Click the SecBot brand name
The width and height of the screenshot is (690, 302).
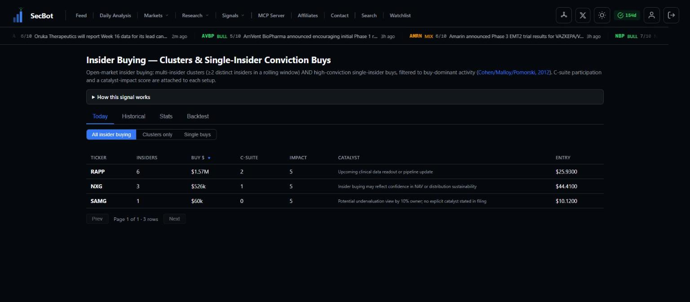point(42,16)
